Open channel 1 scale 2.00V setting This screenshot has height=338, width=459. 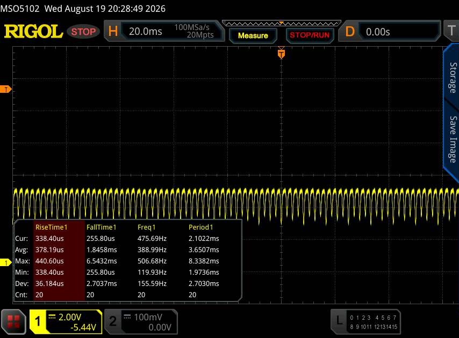pos(70,317)
